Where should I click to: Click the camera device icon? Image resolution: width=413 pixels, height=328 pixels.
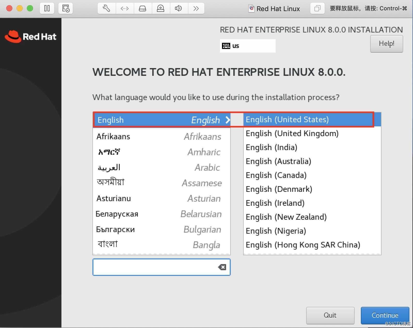(161, 9)
